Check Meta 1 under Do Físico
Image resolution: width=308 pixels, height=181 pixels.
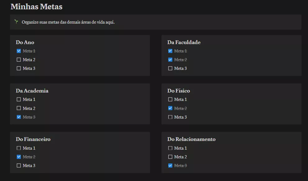coord(170,99)
